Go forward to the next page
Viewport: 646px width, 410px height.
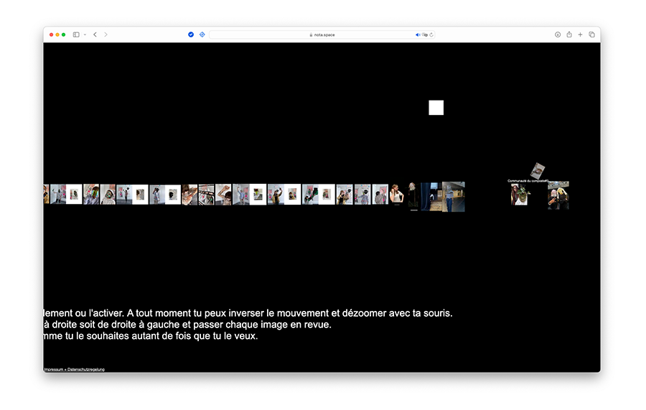[x=106, y=34]
